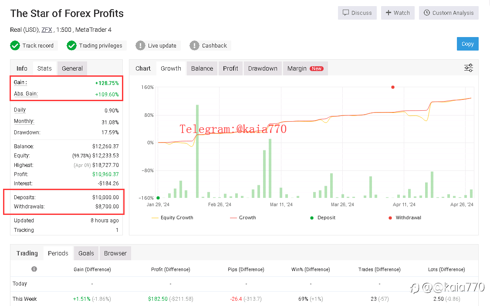The image size is (490, 306).
Task: Toggle Growth legend series visibility
Action: pos(243,218)
